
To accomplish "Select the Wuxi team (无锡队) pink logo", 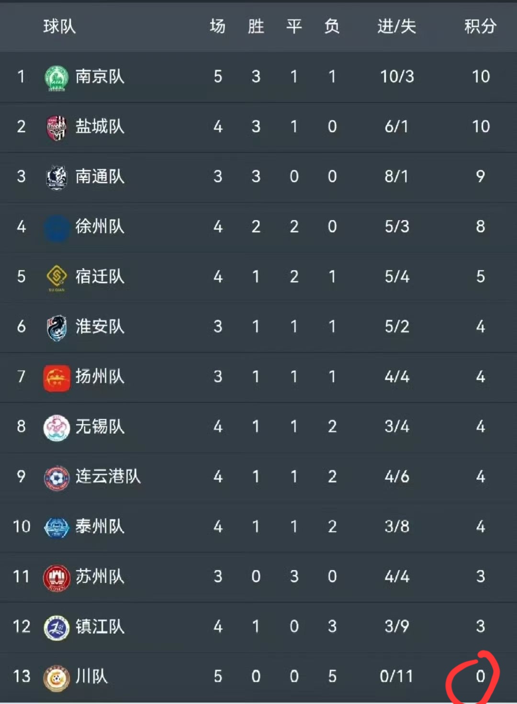I will click(x=56, y=427).
